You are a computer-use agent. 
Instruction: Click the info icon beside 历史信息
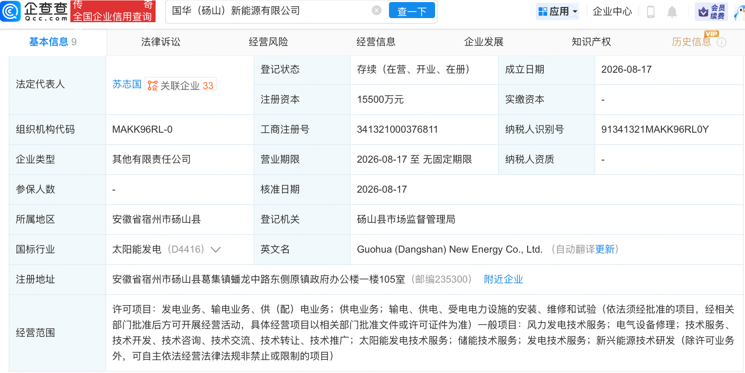click(722, 42)
